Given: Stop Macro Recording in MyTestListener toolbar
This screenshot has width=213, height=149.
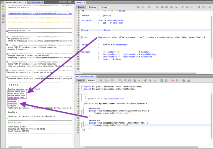Looking at the screenshot, I should 177,80.
